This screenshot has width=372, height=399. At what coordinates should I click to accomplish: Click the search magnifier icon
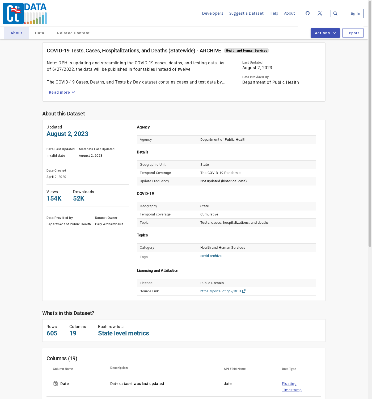tap(335, 14)
